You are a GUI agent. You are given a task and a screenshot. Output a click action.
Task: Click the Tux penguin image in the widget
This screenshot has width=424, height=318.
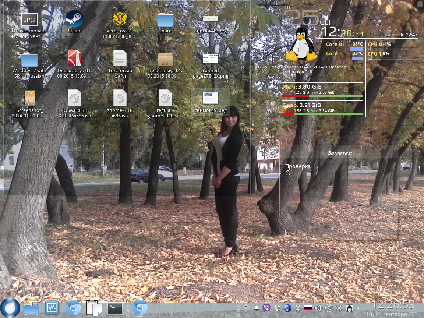tap(301, 44)
